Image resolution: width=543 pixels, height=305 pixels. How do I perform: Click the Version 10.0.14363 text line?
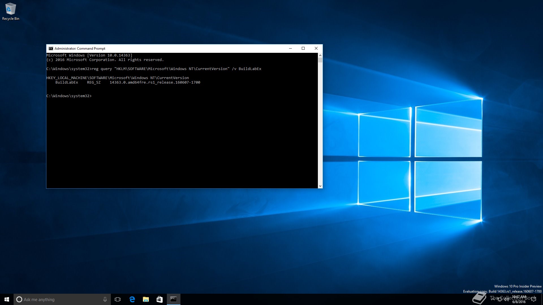coord(89,55)
